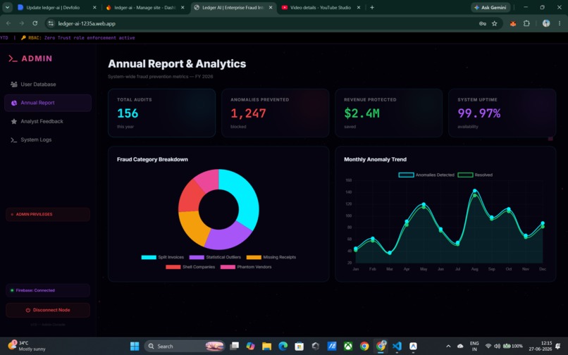Open Microsoft Store from the taskbar
Screen dimensions: 568x355
tap(300, 347)
